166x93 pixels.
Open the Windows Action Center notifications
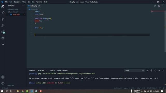point(162,91)
